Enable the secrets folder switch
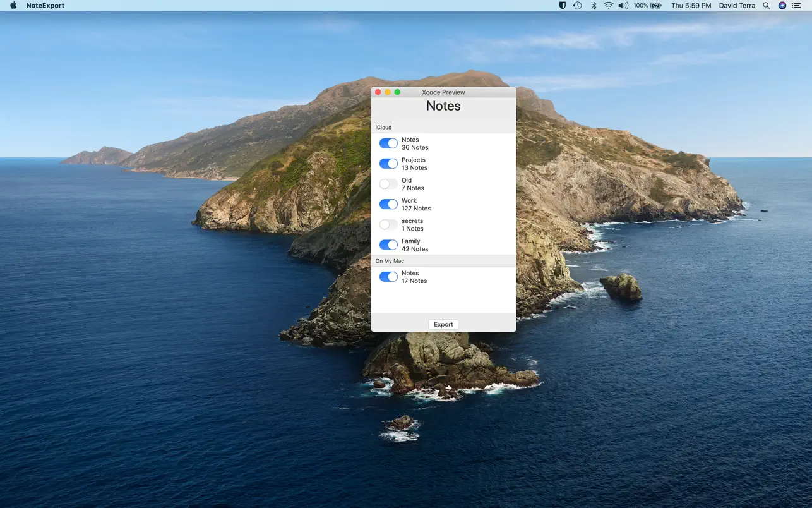Image resolution: width=812 pixels, height=508 pixels. (388, 224)
